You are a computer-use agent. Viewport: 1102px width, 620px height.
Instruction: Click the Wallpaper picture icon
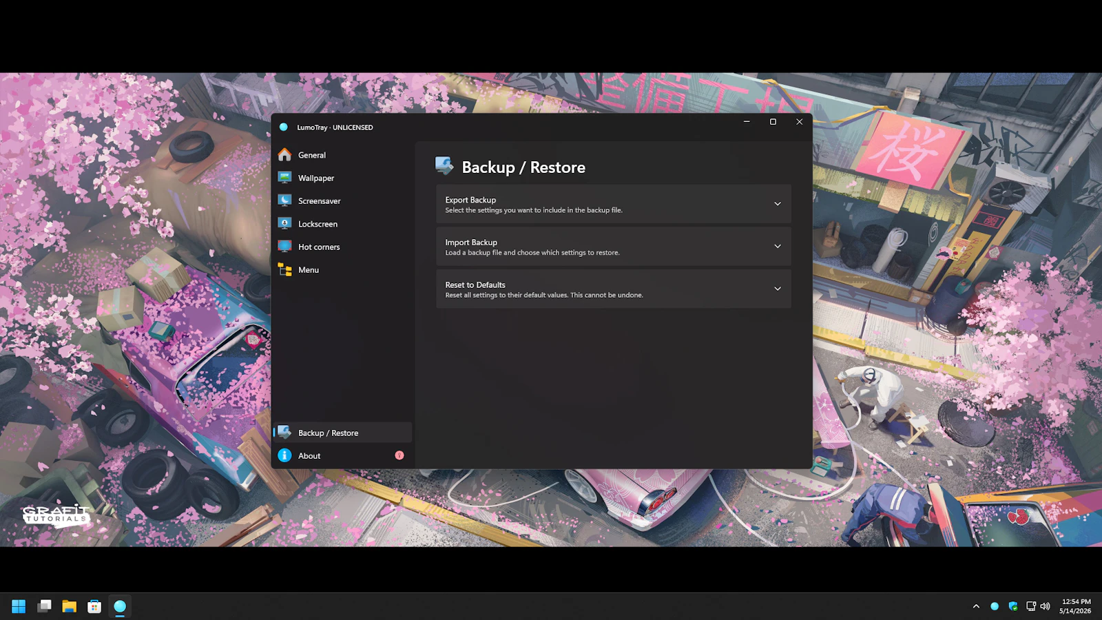click(x=284, y=178)
